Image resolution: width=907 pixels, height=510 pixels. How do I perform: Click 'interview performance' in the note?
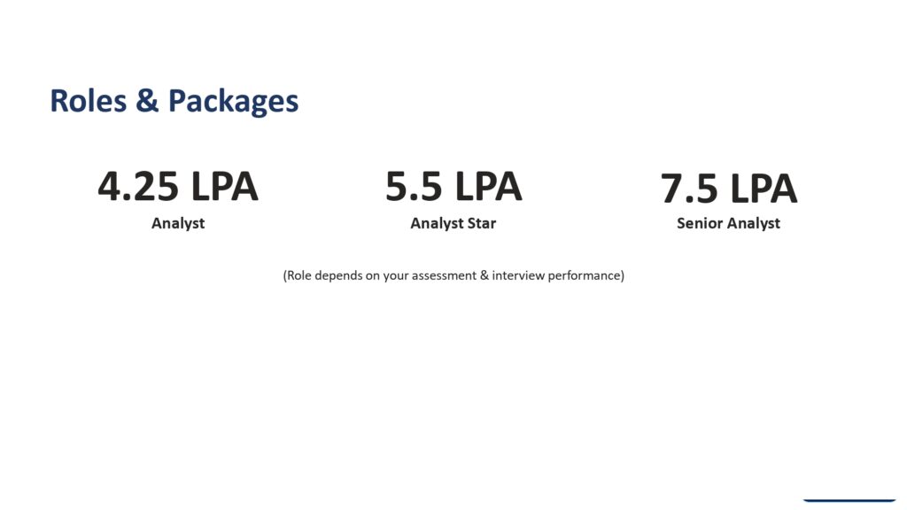(x=556, y=276)
